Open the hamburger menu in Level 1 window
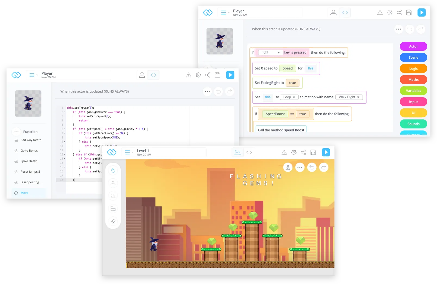This screenshot has width=437, height=284. click(128, 152)
